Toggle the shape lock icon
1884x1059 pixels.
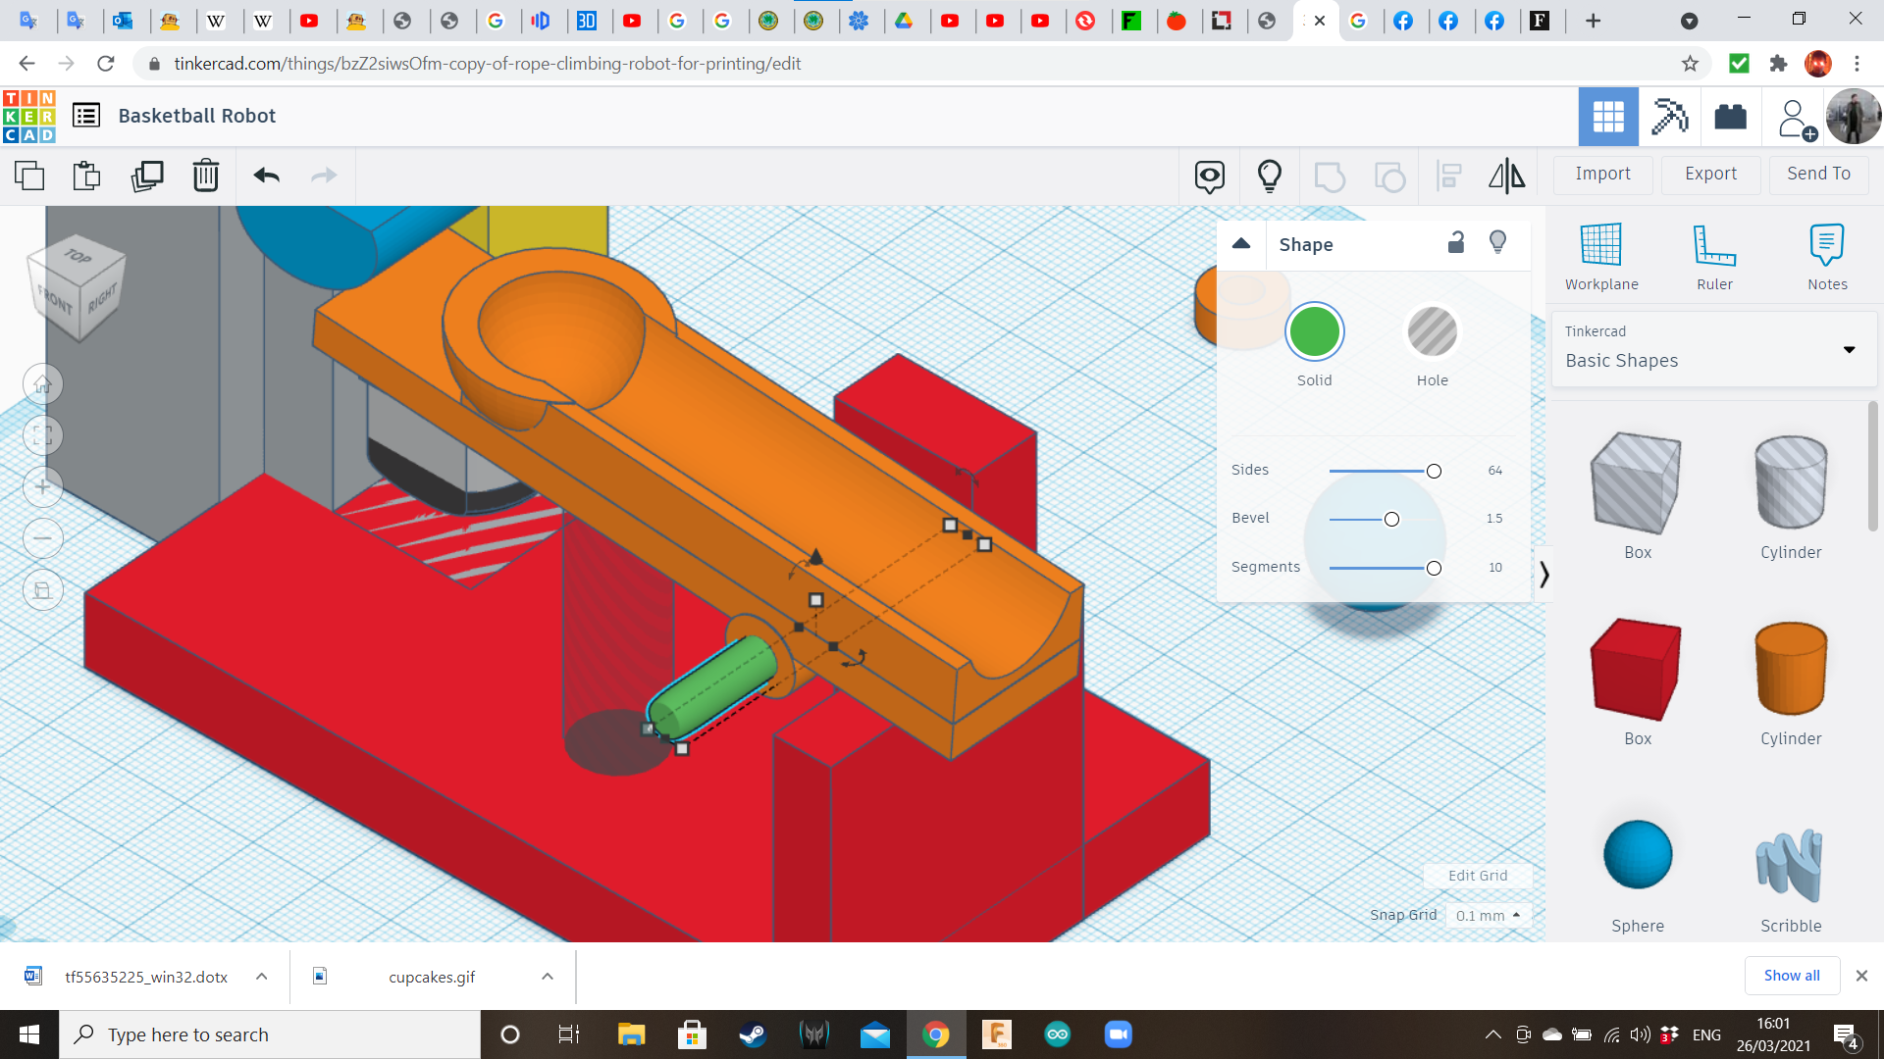[x=1456, y=243]
